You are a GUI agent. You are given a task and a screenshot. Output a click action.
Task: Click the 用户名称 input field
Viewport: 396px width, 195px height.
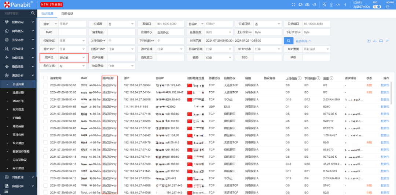point(121,58)
